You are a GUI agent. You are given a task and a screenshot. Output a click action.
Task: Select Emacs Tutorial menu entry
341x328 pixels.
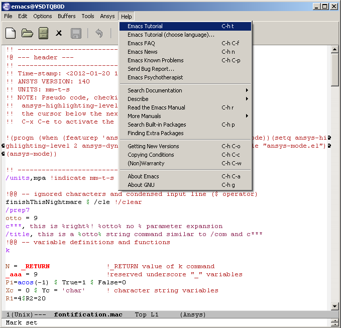185,26
